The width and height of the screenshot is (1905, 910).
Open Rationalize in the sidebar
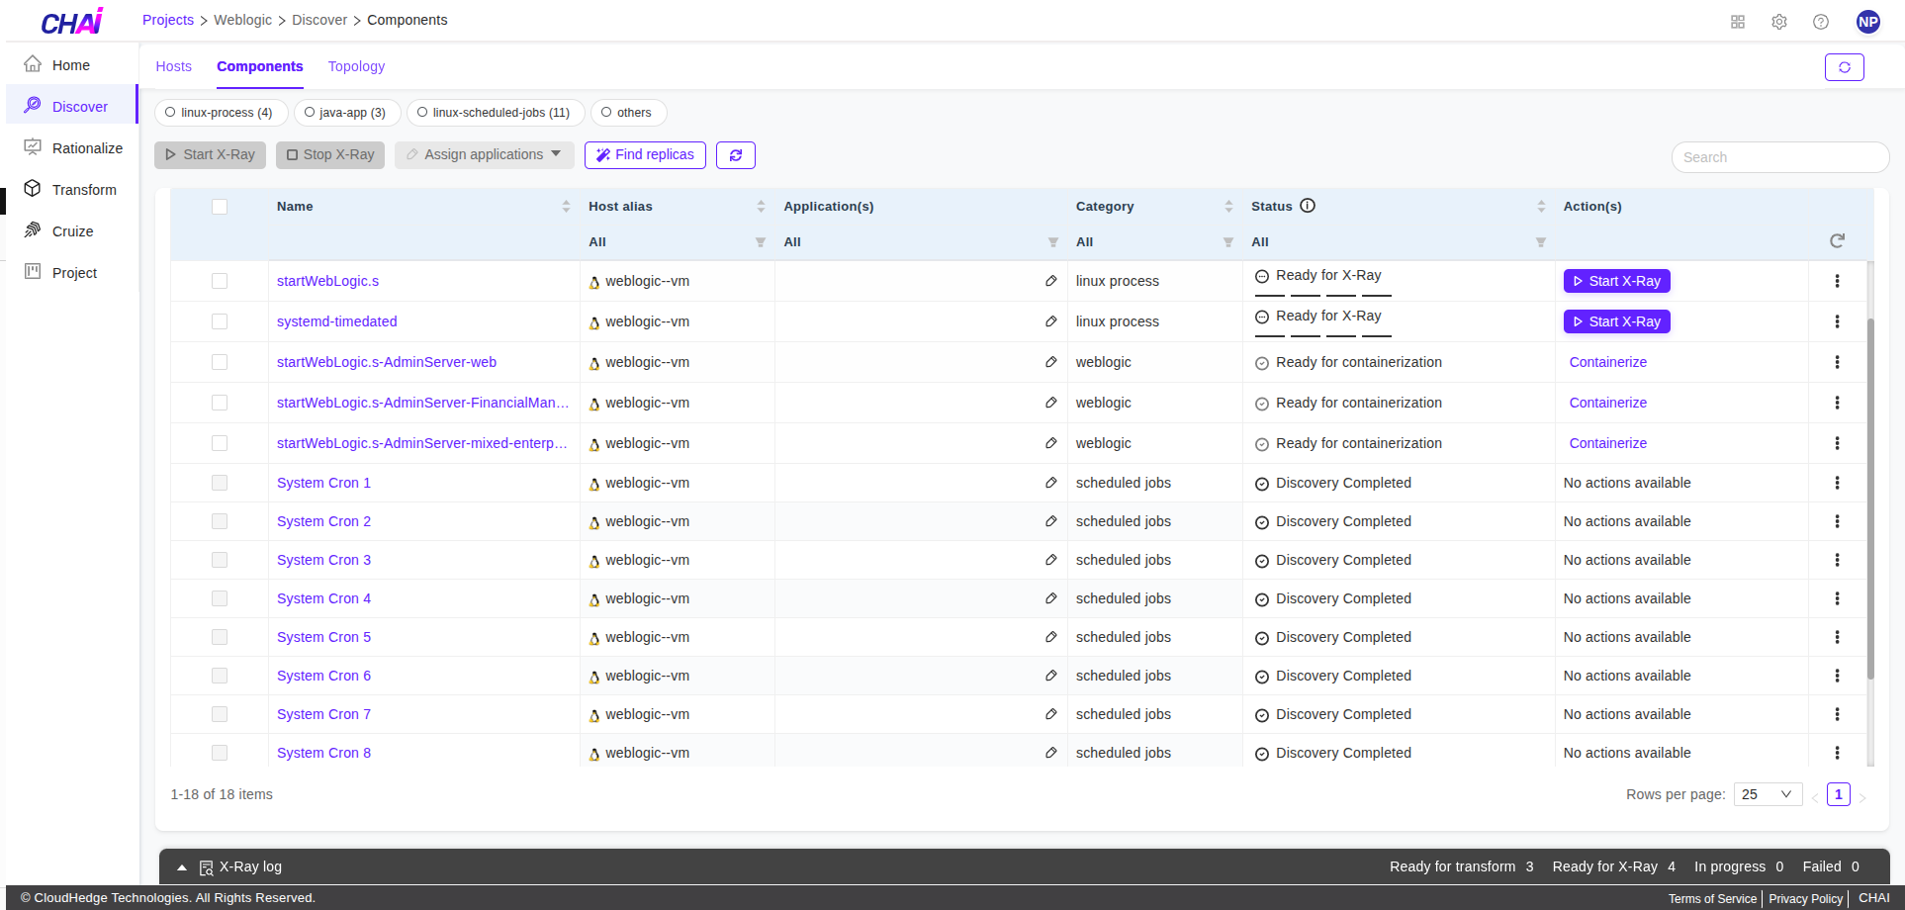(87, 148)
